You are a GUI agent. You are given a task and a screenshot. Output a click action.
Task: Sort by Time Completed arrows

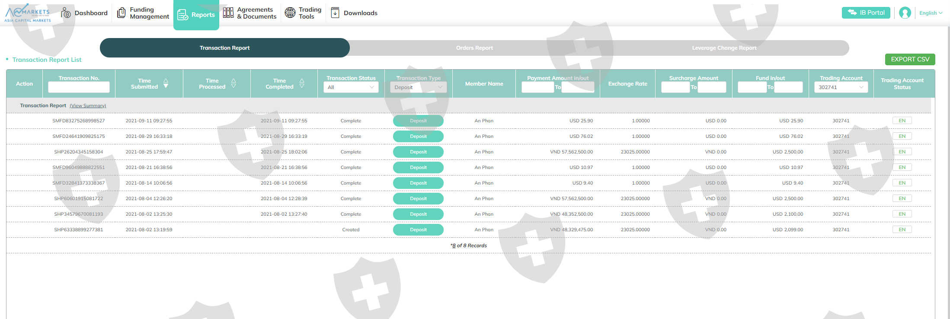tap(302, 83)
